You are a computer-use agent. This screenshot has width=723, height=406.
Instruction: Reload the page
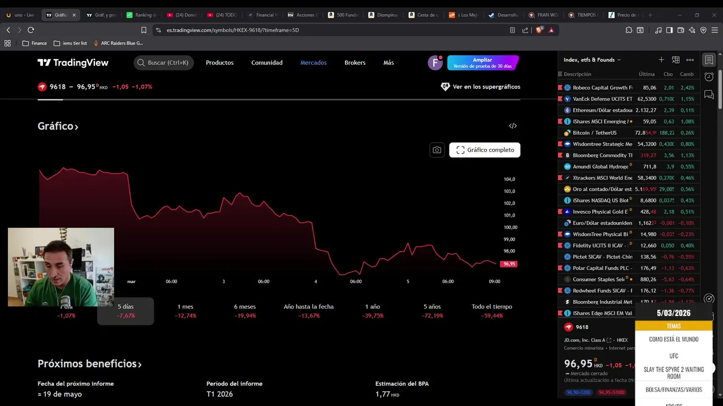pyautogui.click(x=31, y=30)
